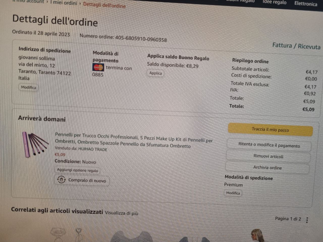Add a gift option with Aggiungi opzione regalo
The width and height of the screenshot is (323, 242).
point(77,170)
